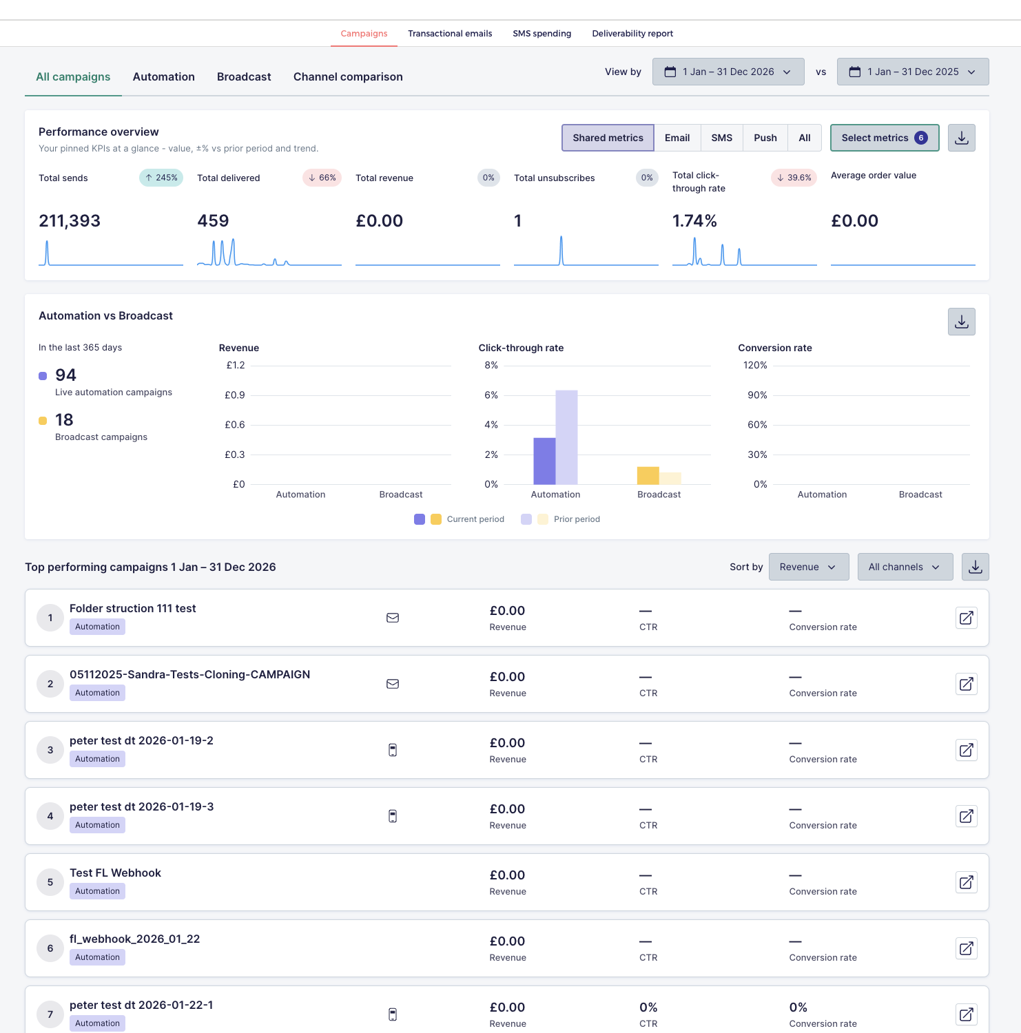Click the Total sends sparkline chart
The image size is (1021, 1033).
[111, 252]
